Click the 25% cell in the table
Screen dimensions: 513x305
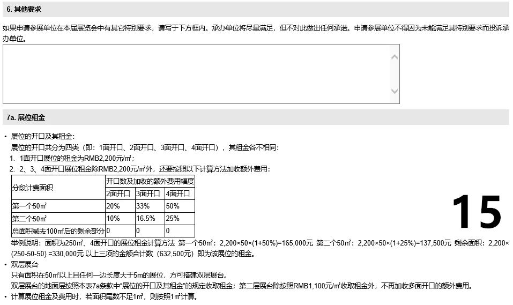(x=172, y=219)
